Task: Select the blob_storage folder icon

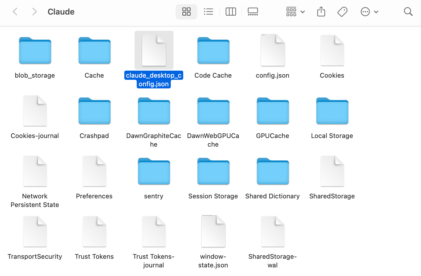Action: point(35,50)
